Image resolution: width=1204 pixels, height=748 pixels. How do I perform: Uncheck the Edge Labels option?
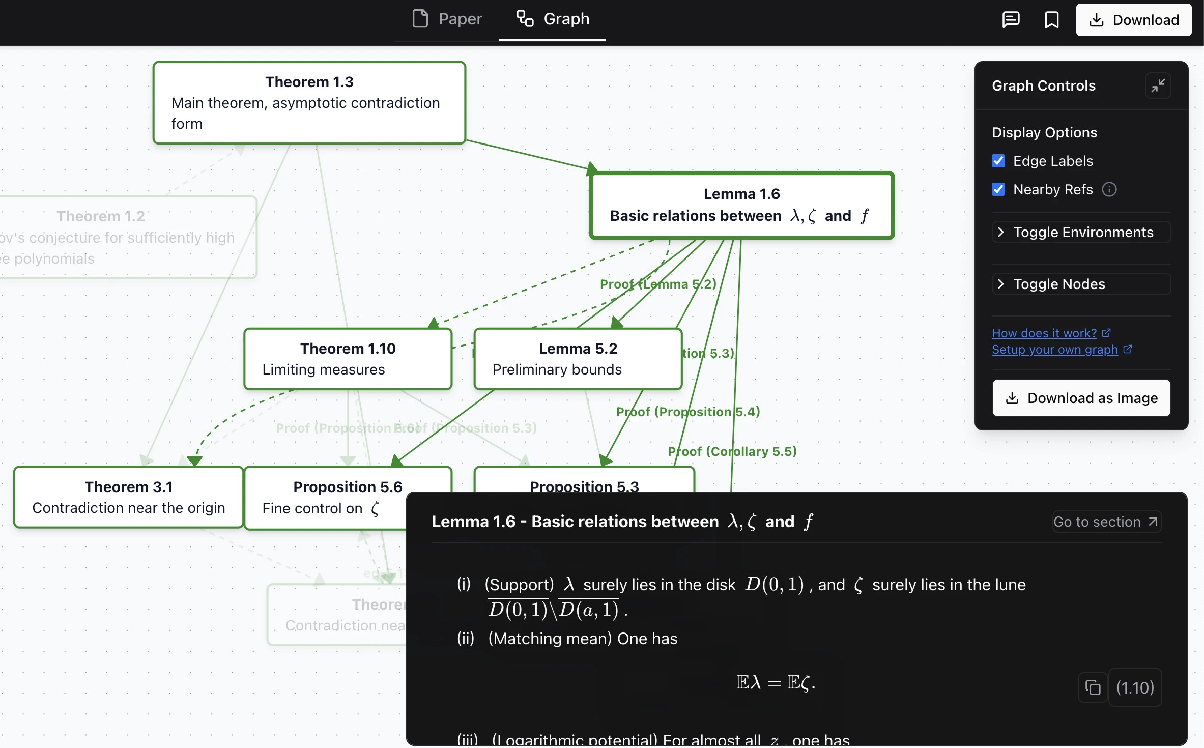click(x=999, y=160)
